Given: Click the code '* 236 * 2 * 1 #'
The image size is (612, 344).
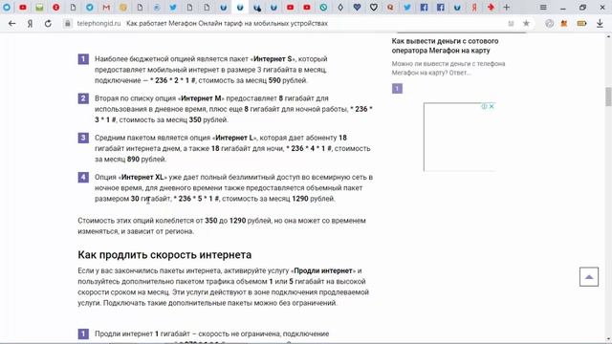Looking at the screenshot, I should tap(173, 80).
